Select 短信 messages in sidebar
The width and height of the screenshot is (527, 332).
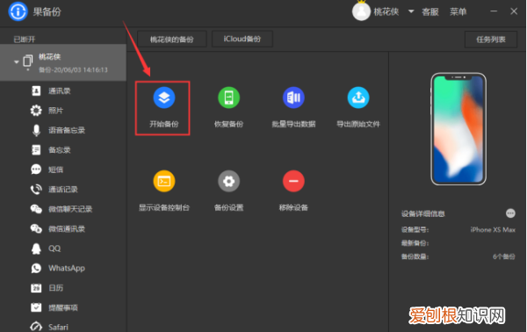coord(55,170)
